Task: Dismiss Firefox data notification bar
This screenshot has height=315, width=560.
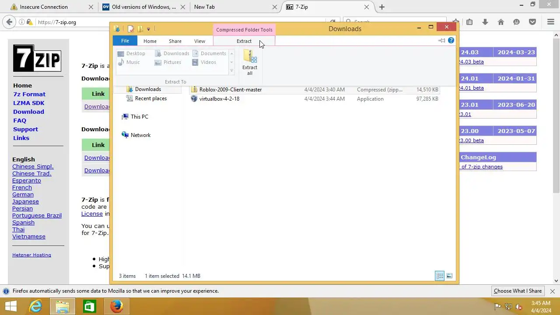Action: coord(552,291)
